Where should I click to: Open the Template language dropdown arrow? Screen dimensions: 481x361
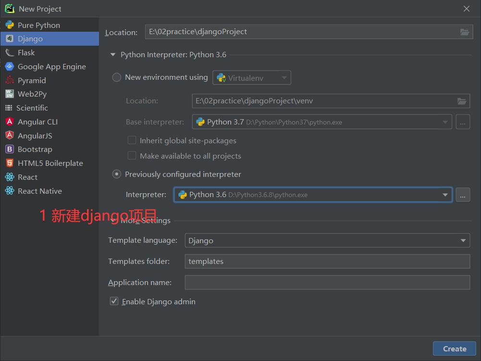[x=463, y=241]
